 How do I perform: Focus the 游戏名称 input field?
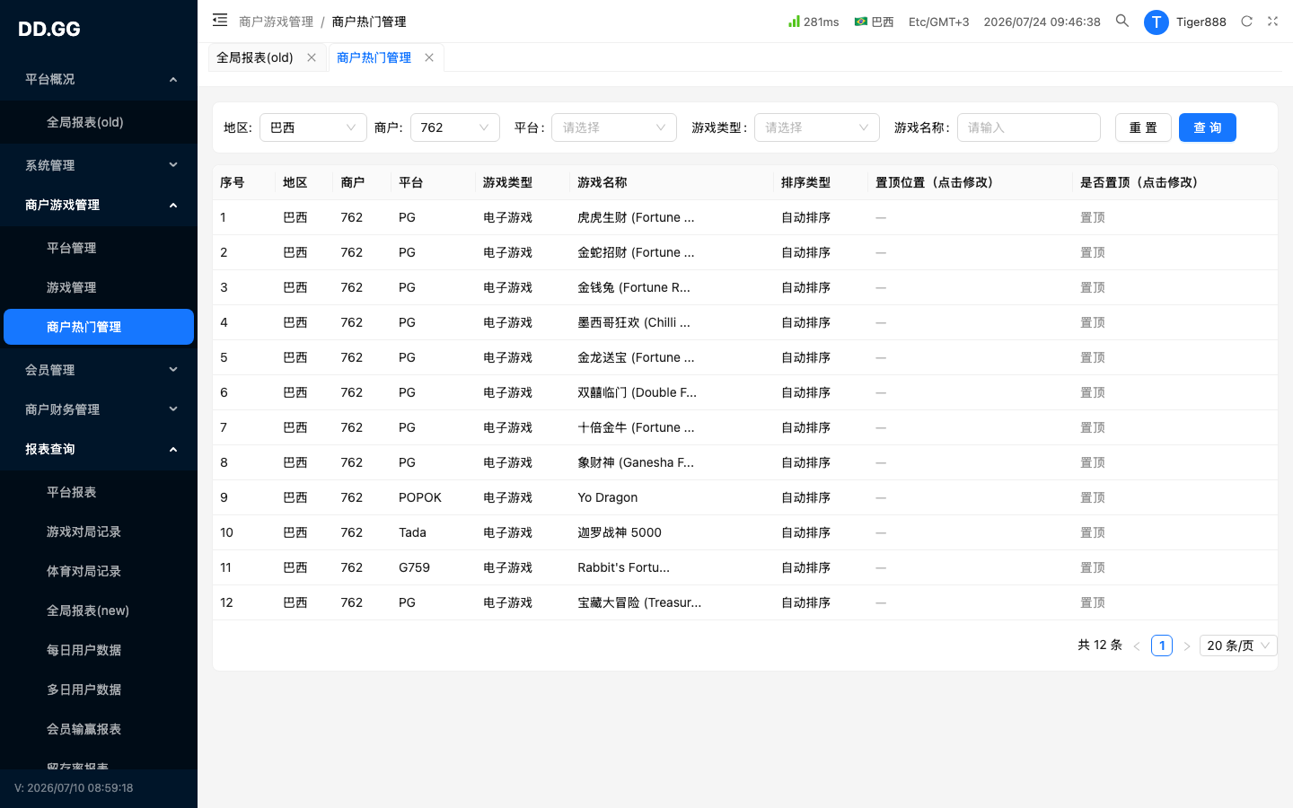click(1029, 127)
